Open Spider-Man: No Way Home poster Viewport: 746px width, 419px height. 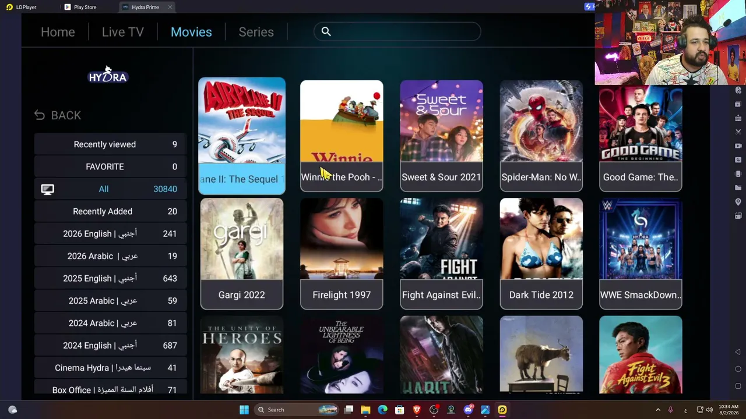click(x=541, y=136)
